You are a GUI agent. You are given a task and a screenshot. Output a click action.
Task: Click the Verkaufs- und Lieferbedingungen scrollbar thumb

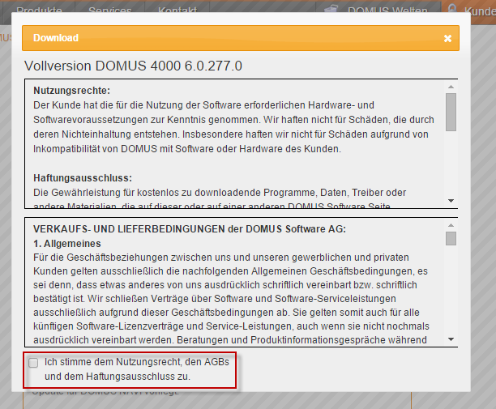(x=451, y=238)
